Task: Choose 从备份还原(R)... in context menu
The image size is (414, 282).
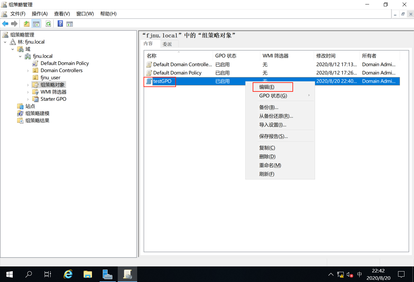Action: click(280, 116)
